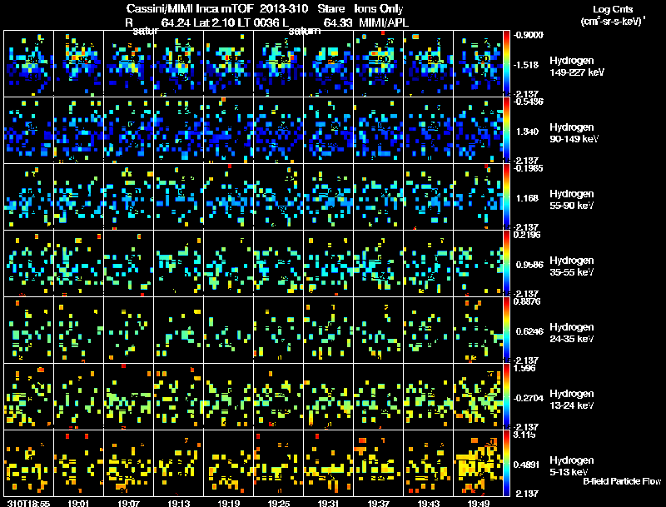Open the 90-149 keV panel at 19:19
This screenshot has height=507, width=666.
pyautogui.click(x=228, y=130)
